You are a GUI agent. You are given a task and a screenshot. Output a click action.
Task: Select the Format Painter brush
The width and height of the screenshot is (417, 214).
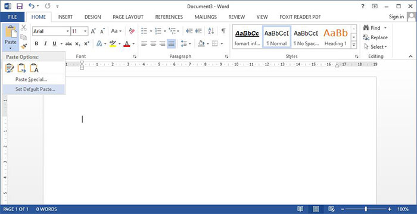[24, 46]
